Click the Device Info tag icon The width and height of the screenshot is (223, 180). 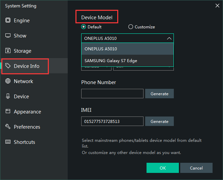click(8, 66)
